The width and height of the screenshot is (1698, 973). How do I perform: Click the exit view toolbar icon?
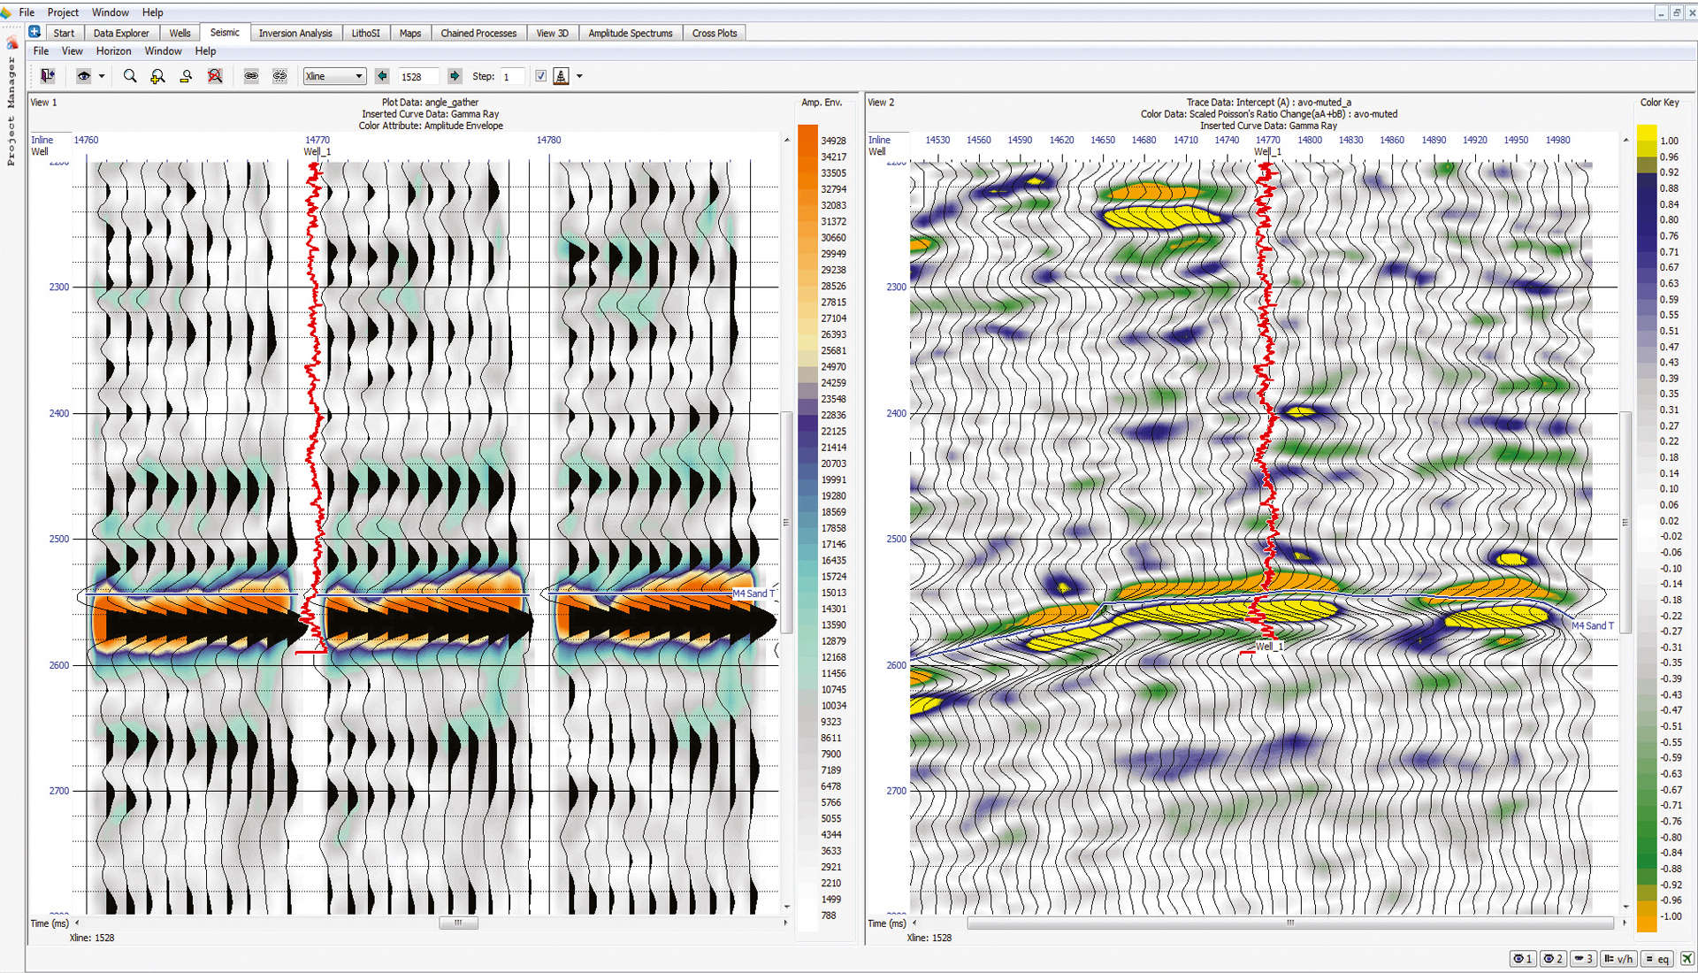click(48, 76)
